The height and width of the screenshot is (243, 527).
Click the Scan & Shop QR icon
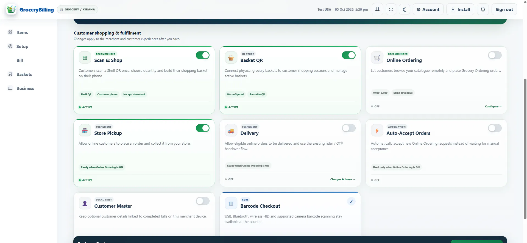tap(85, 58)
